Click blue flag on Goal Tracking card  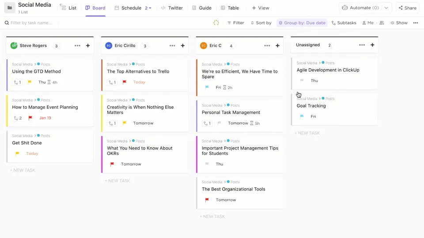coord(302,116)
